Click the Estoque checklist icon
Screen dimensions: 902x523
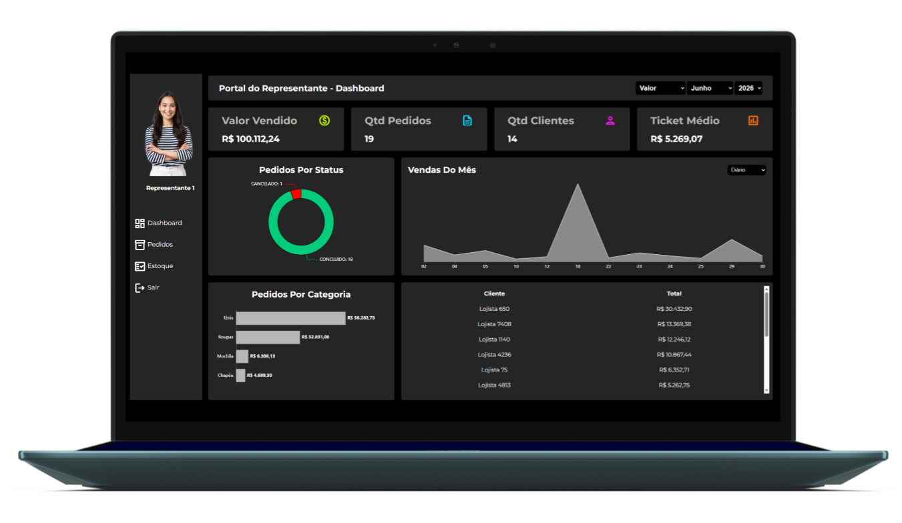point(140,266)
